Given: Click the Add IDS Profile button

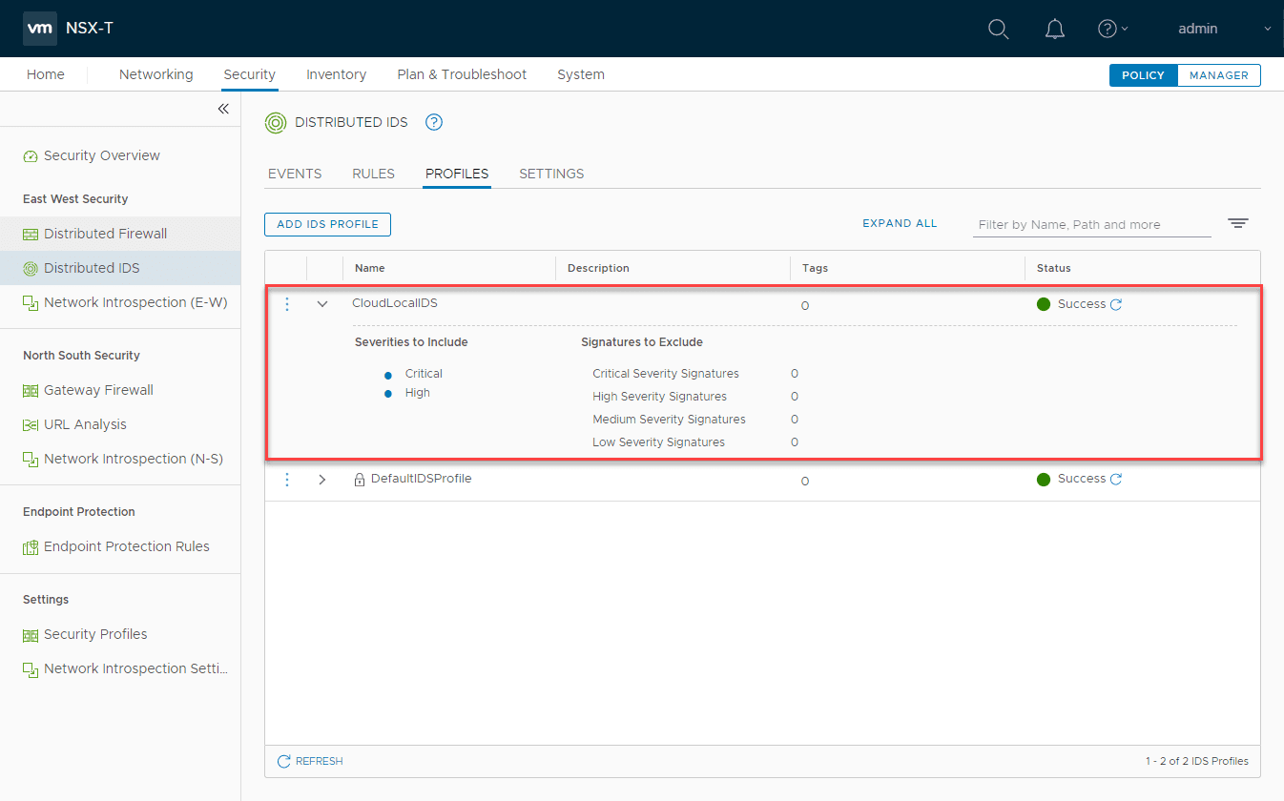Looking at the screenshot, I should click(327, 224).
